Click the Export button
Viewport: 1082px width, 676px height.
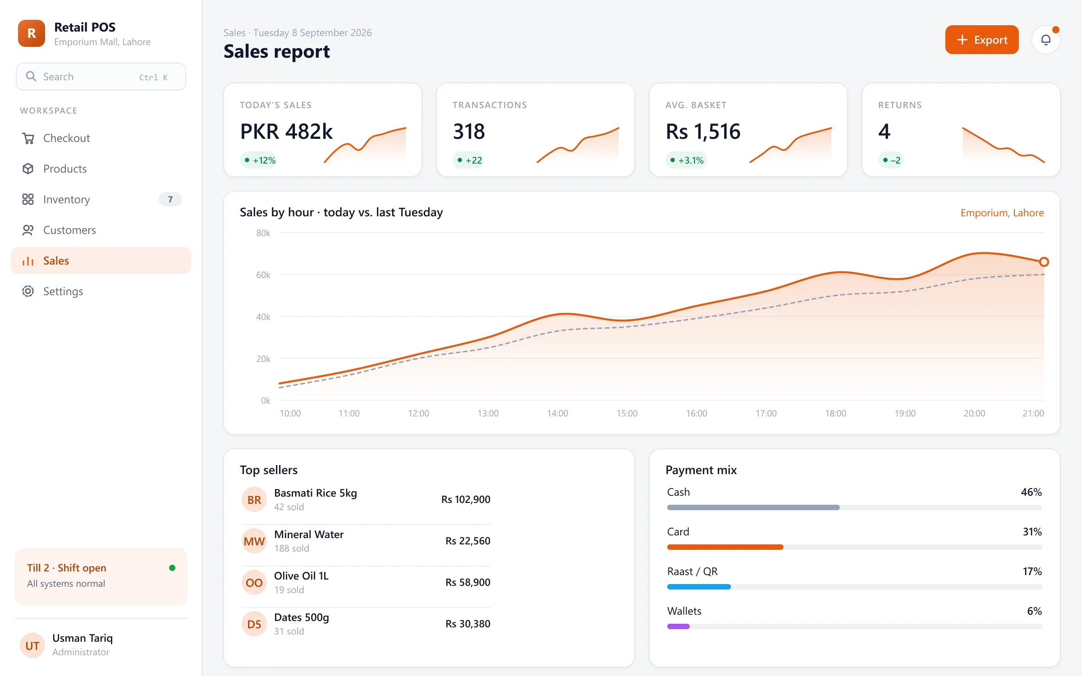click(x=982, y=40)
